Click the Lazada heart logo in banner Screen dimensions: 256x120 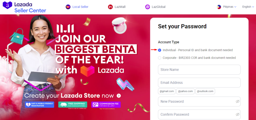click(87, 71)
